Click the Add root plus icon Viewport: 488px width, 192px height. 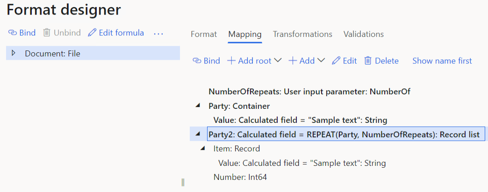tap(231, 61)
